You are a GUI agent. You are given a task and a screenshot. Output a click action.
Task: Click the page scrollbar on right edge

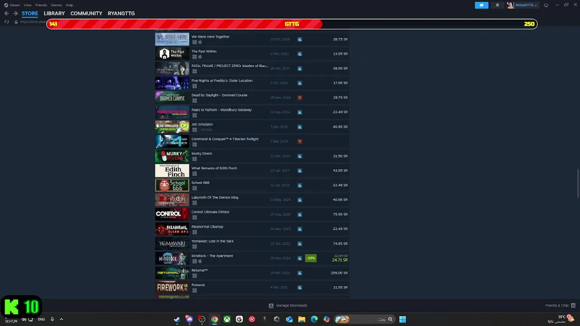[x=578, y=183]
